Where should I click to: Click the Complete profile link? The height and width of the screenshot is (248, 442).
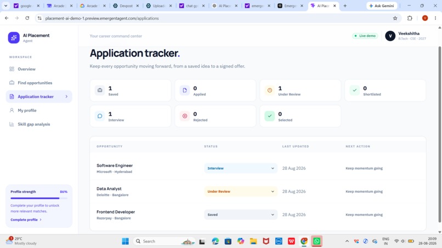pyautogui.click(x=26, y=220)
